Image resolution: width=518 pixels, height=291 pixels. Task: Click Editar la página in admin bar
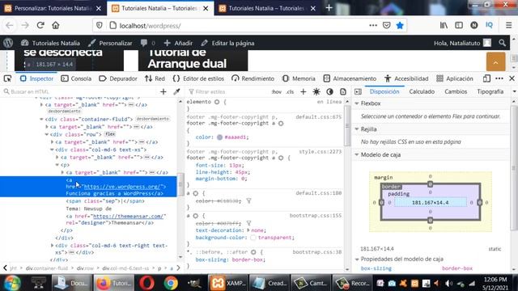click(227, 43)
